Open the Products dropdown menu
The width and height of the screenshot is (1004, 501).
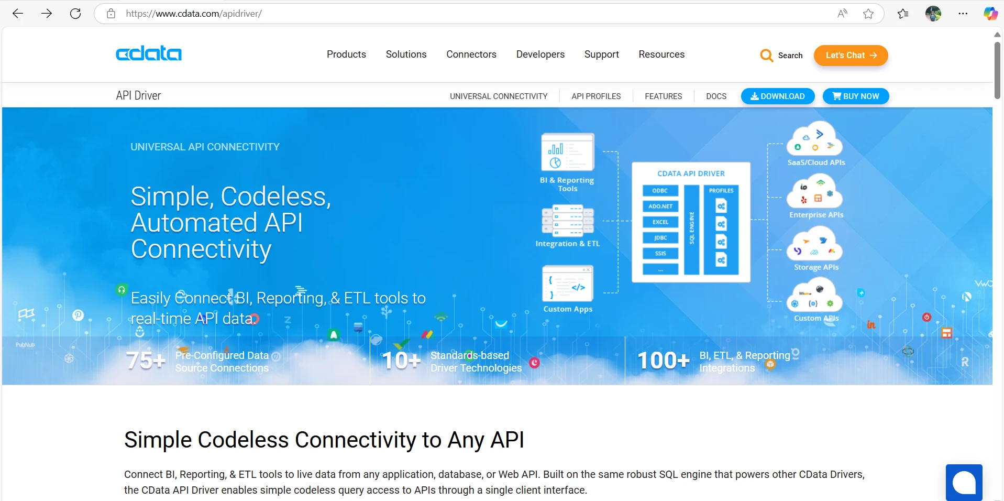click(x=346, y=54)
